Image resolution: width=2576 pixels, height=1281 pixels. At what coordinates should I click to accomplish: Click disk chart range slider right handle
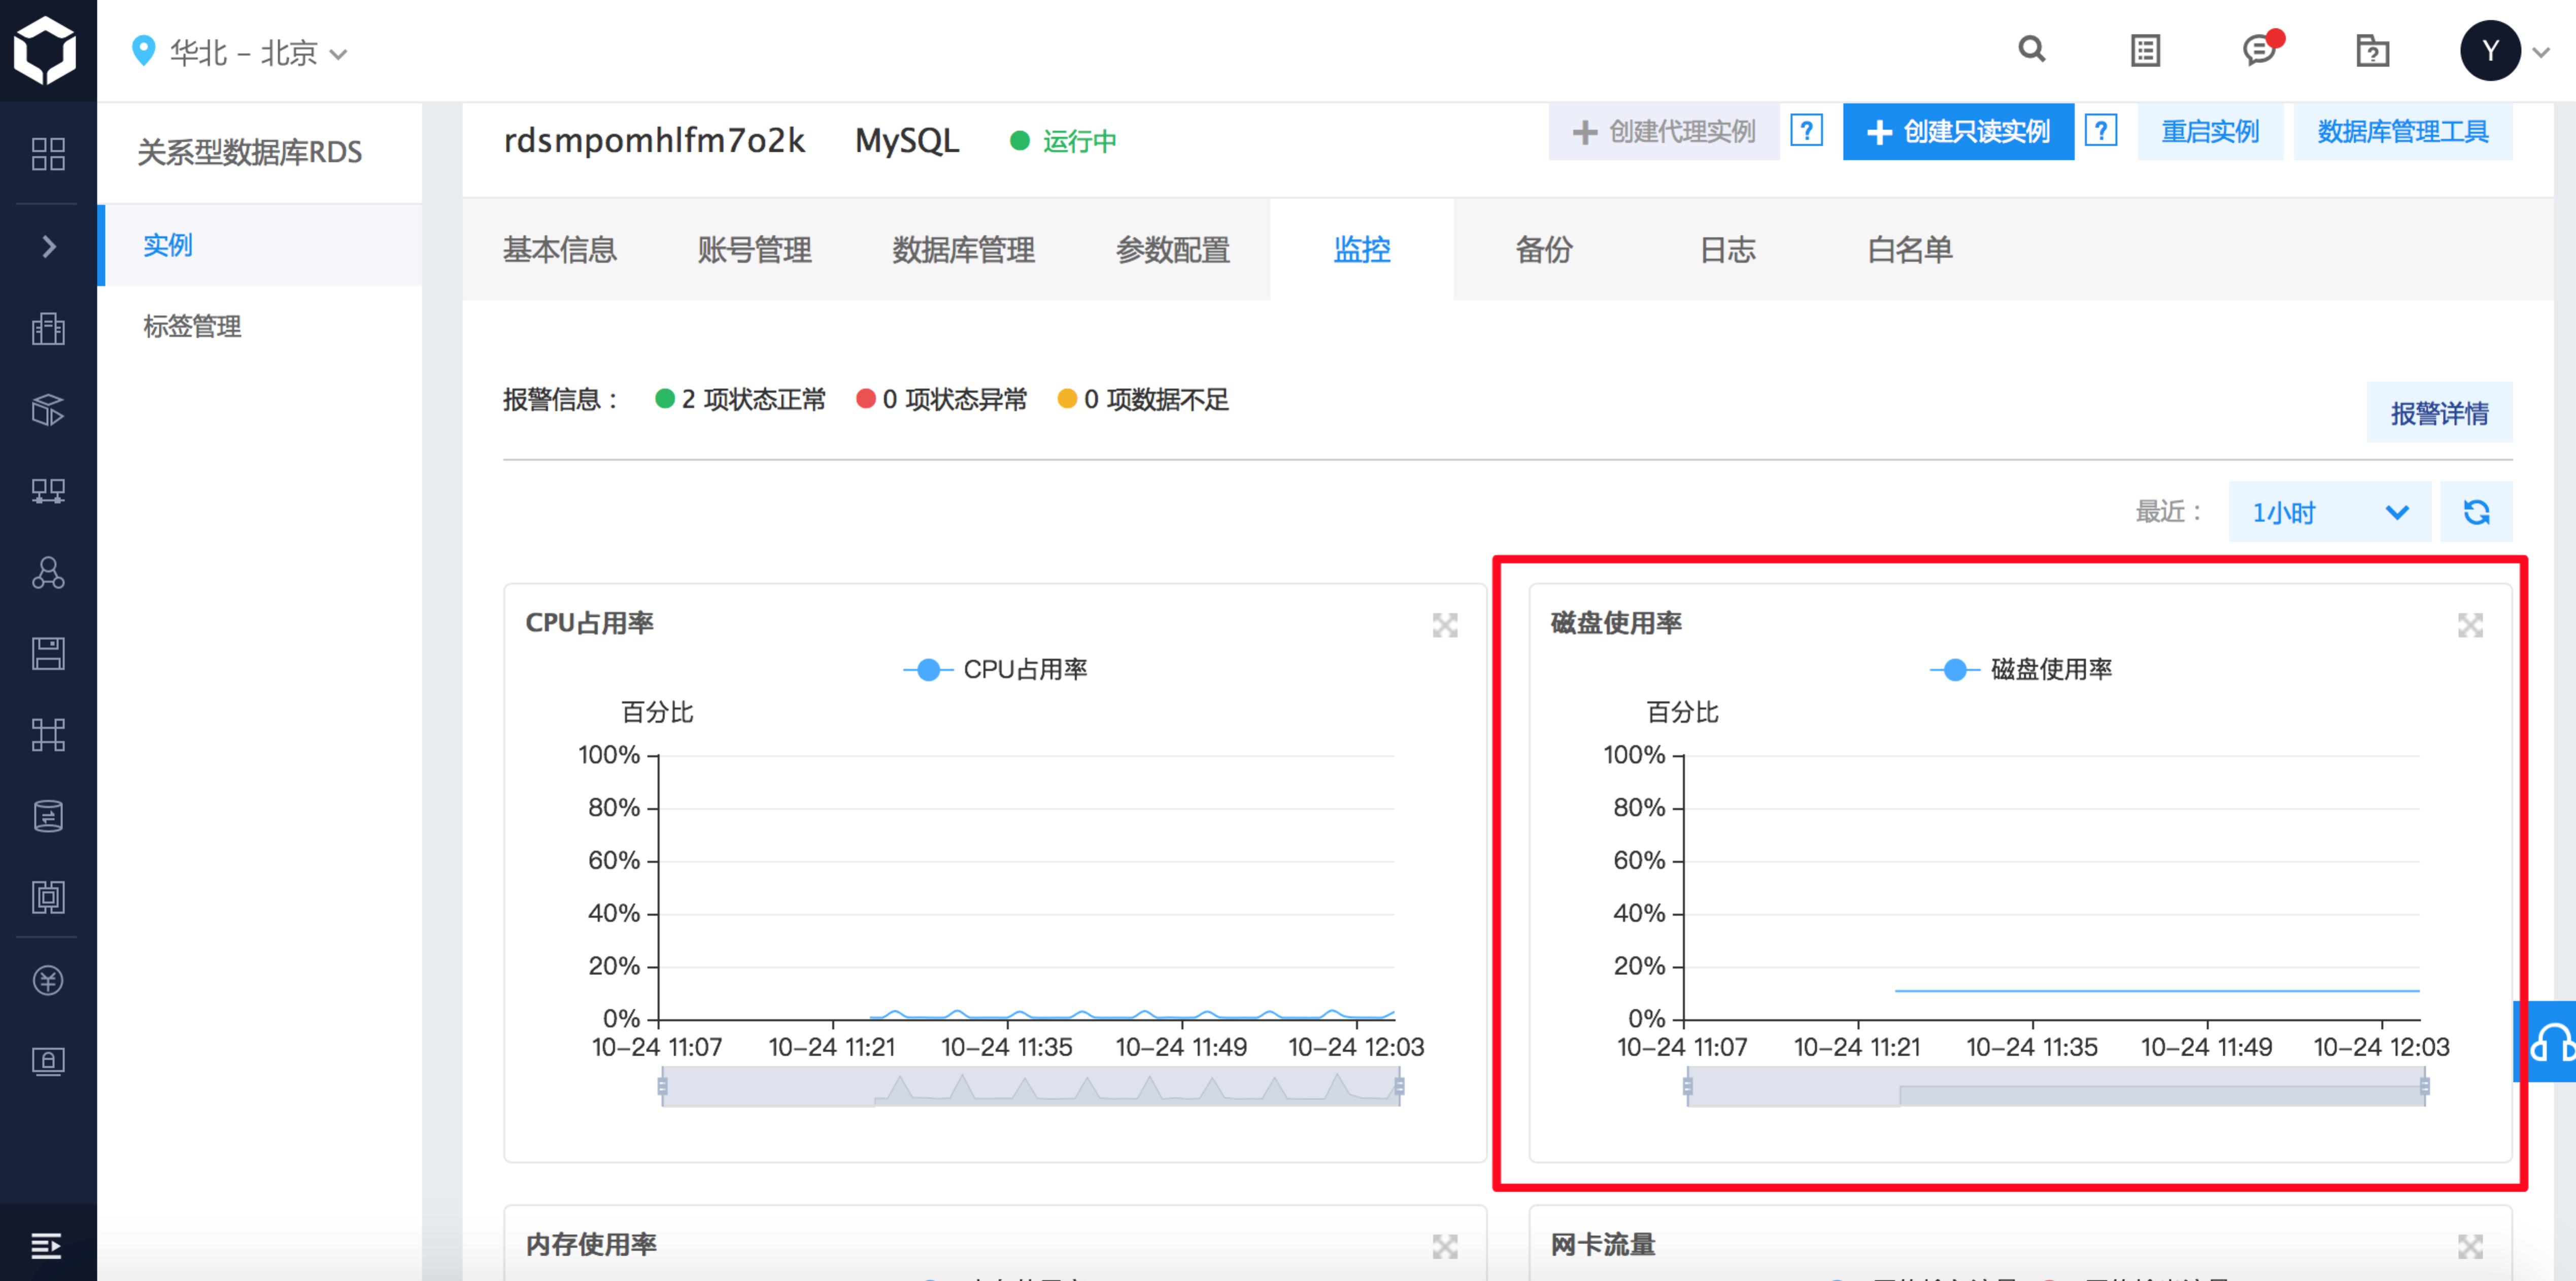2424,1086
